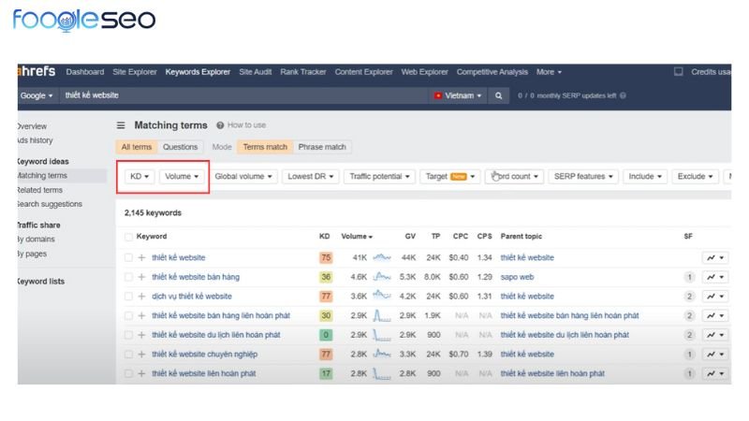This screenshot has width=749, height=421.
Task: Click the monthly SERP updates help icon
Action: pos(623,95)
